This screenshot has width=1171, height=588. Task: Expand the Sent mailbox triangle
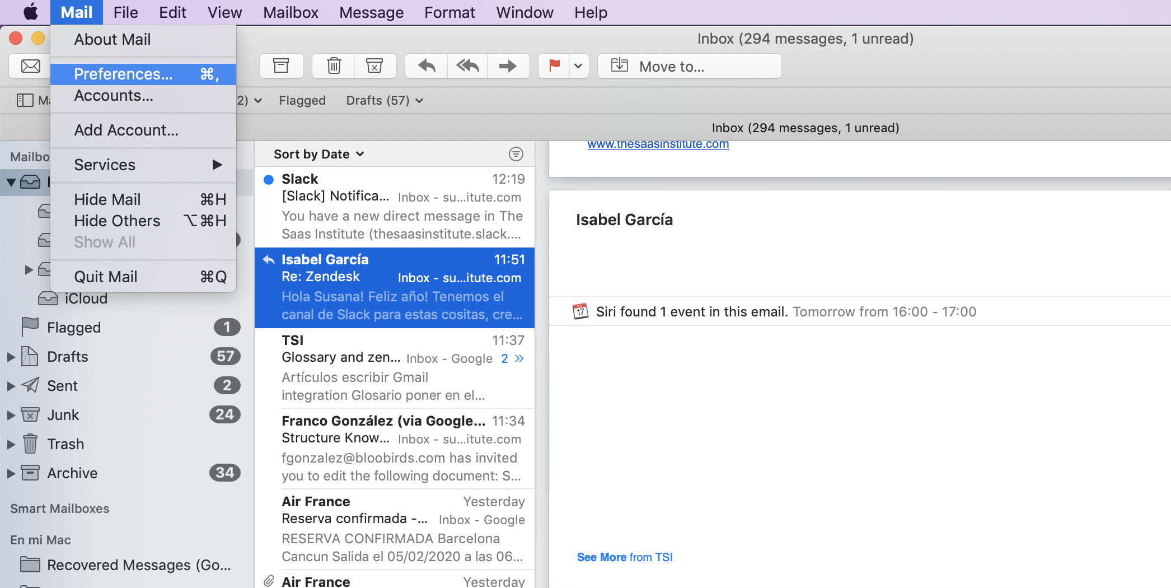tap(11, 386)
